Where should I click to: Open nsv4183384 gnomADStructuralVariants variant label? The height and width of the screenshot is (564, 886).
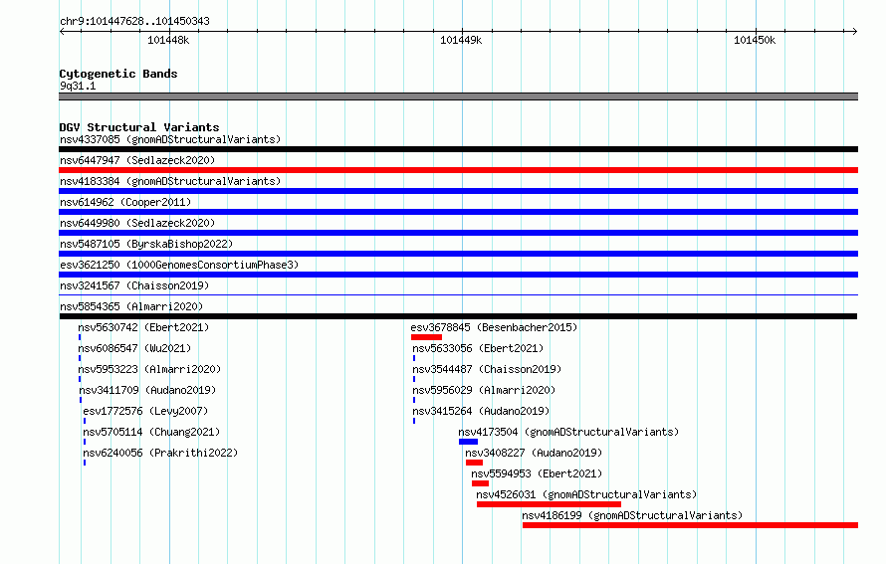170,181
